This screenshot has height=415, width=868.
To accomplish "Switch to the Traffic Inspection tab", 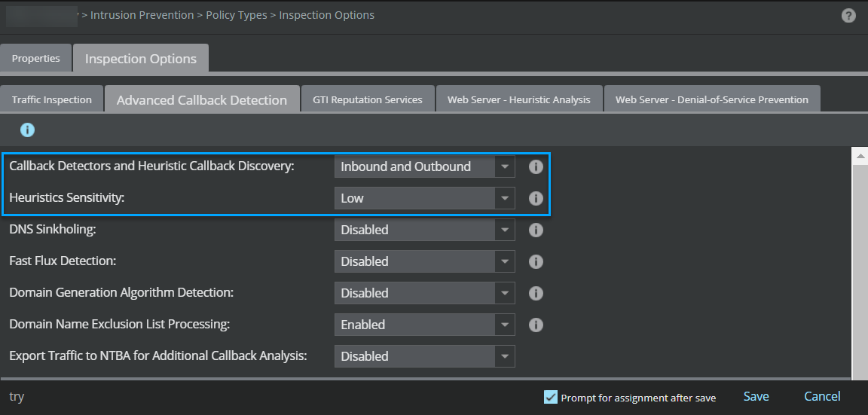I will [x=51, y=99].
